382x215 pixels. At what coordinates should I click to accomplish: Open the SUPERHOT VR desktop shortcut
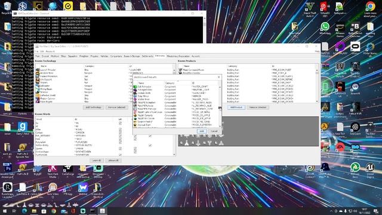tap(340, 87)
